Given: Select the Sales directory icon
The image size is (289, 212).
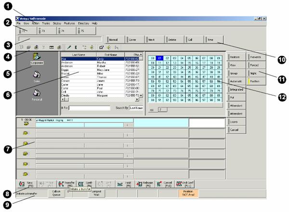Looking at the screenshot, I should (x=37, y=76).
